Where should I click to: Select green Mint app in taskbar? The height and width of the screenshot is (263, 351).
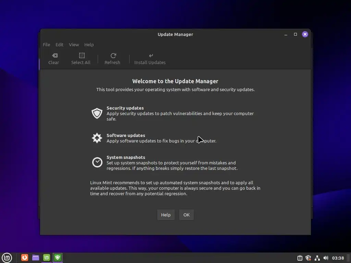(47, 258)
